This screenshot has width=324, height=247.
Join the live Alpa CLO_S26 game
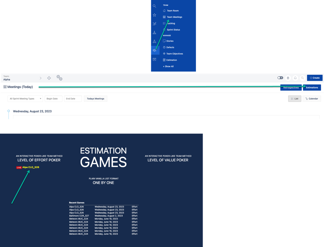click(x=30, y=167)
